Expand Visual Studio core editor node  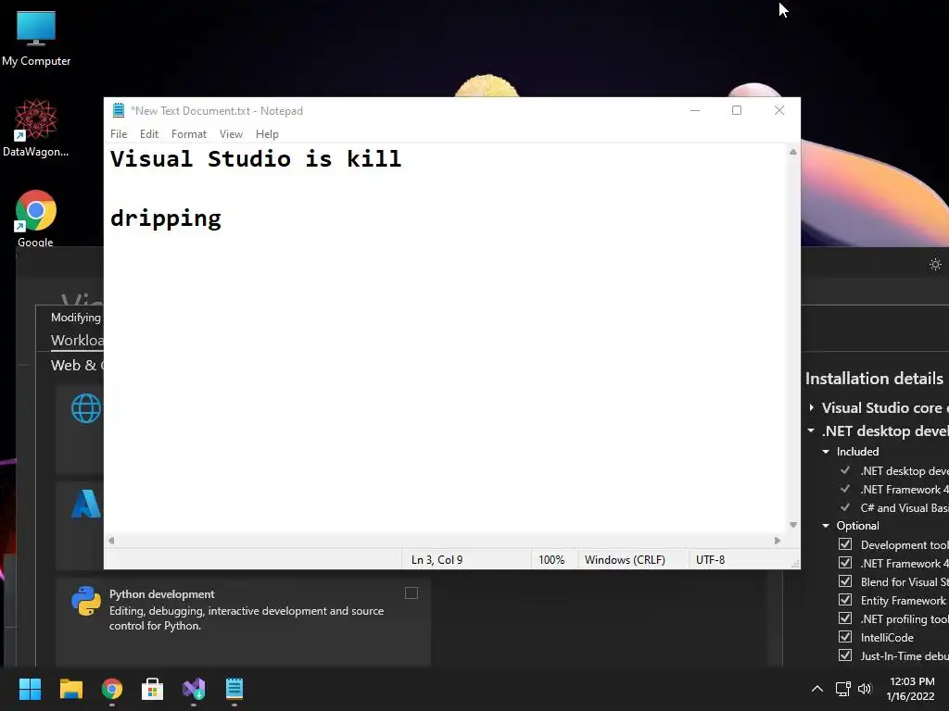click(x=812, y=407)
